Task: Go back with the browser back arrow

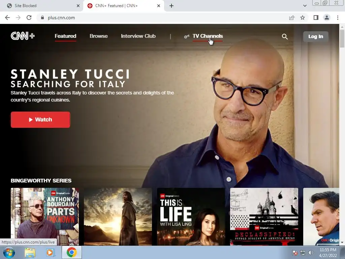Action: point(7,18)
